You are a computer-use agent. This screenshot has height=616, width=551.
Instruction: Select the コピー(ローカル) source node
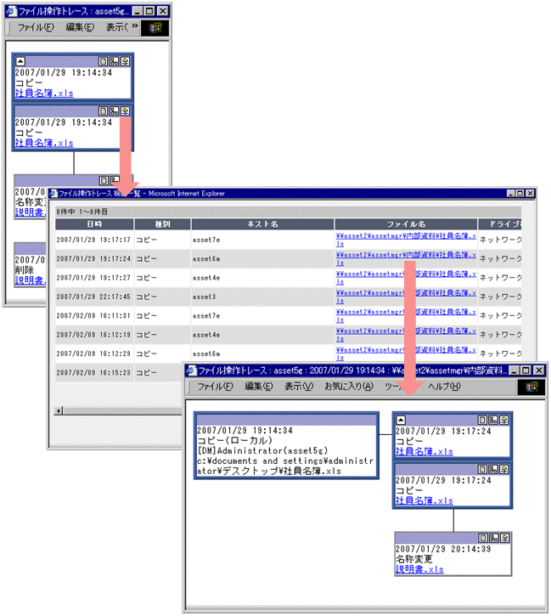click(x=286, y=445)
